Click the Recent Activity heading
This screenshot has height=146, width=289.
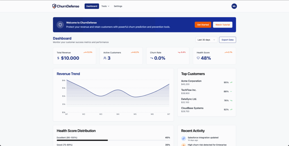(193, 131)
